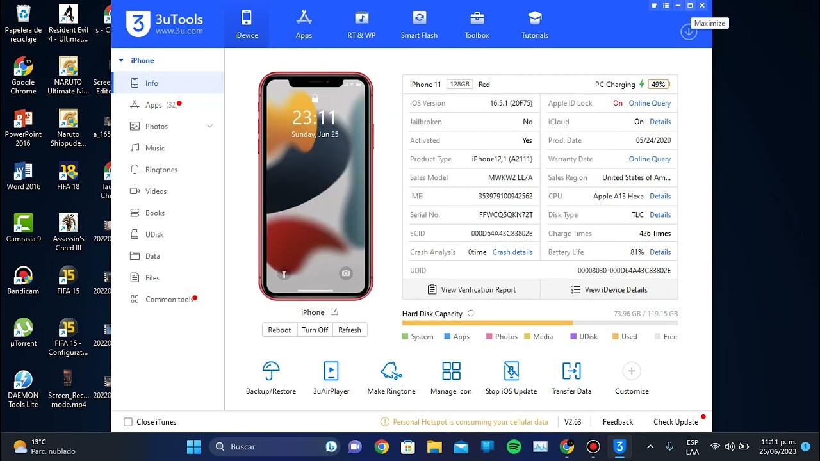
Task: Click serial number FFWCQ5QKN72T
Action: coord(506,215)
